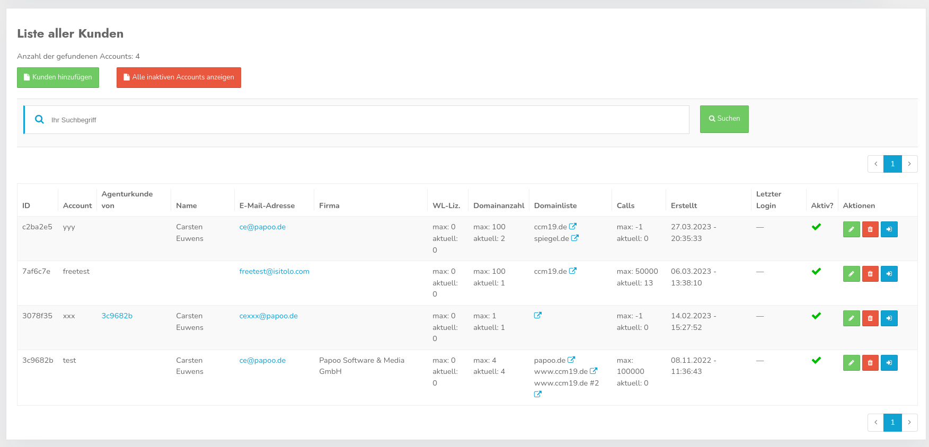Image resolution: width=929 pixels, height=447 pixels.
Task: Open external link icon next to papoo.de
Action: point(571,360)
